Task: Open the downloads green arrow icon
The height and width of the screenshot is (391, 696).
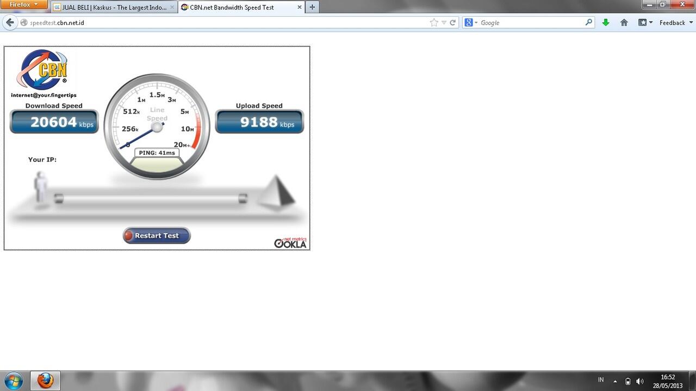Action: [x=606, y=23]
